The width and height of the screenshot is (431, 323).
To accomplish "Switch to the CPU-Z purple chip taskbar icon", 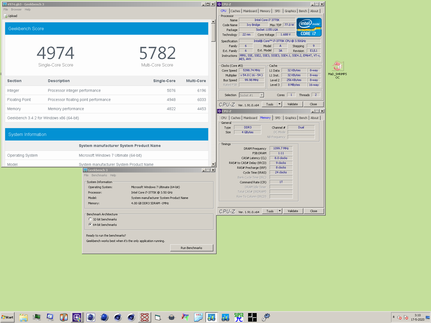I will point(77,317).
